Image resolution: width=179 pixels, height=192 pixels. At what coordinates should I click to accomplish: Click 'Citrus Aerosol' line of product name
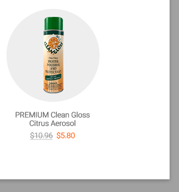point(53,123)
